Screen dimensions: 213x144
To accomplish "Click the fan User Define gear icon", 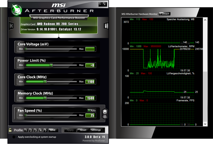I will coord(105,114).
